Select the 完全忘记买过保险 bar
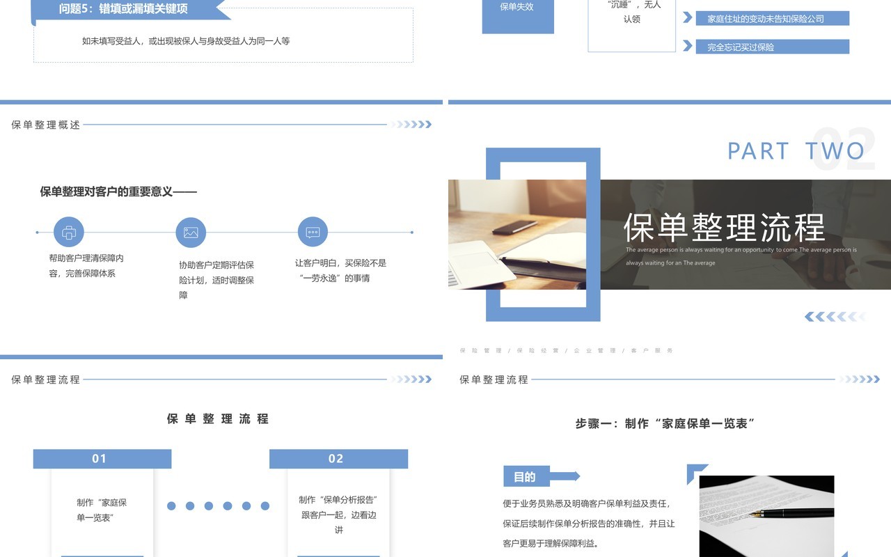Viewport: 891px width, 557px height. tap(773, 47)
